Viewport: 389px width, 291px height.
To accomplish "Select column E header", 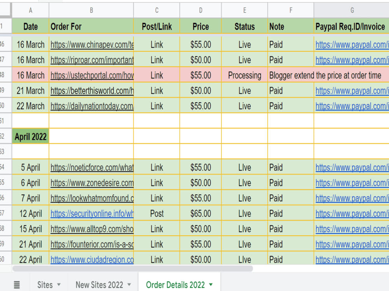I will (245, 10).
